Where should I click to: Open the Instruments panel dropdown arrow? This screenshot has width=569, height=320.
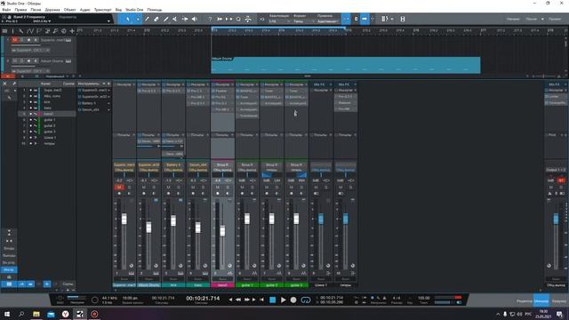[104, 84]
